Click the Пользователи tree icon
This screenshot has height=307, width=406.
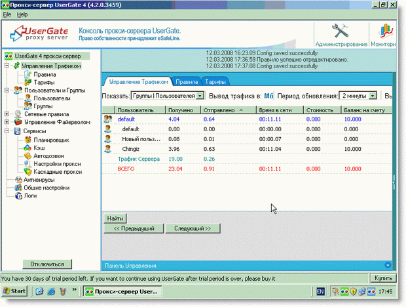(x=28, y=98)
